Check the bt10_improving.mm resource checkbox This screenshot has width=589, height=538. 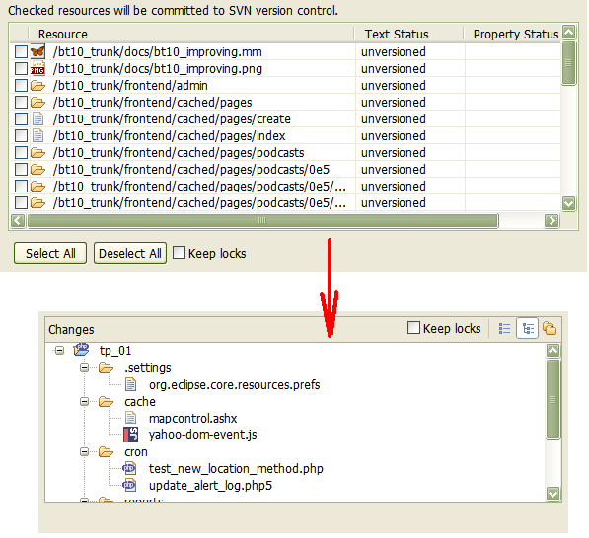[x=21, y=52]
